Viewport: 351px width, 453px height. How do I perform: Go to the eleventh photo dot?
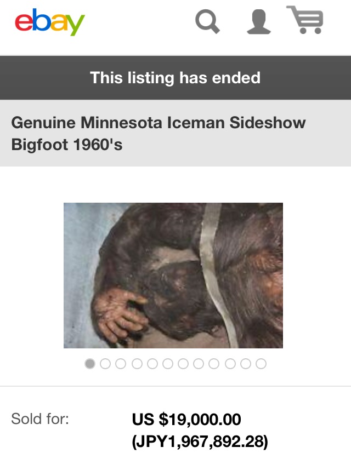246,363
